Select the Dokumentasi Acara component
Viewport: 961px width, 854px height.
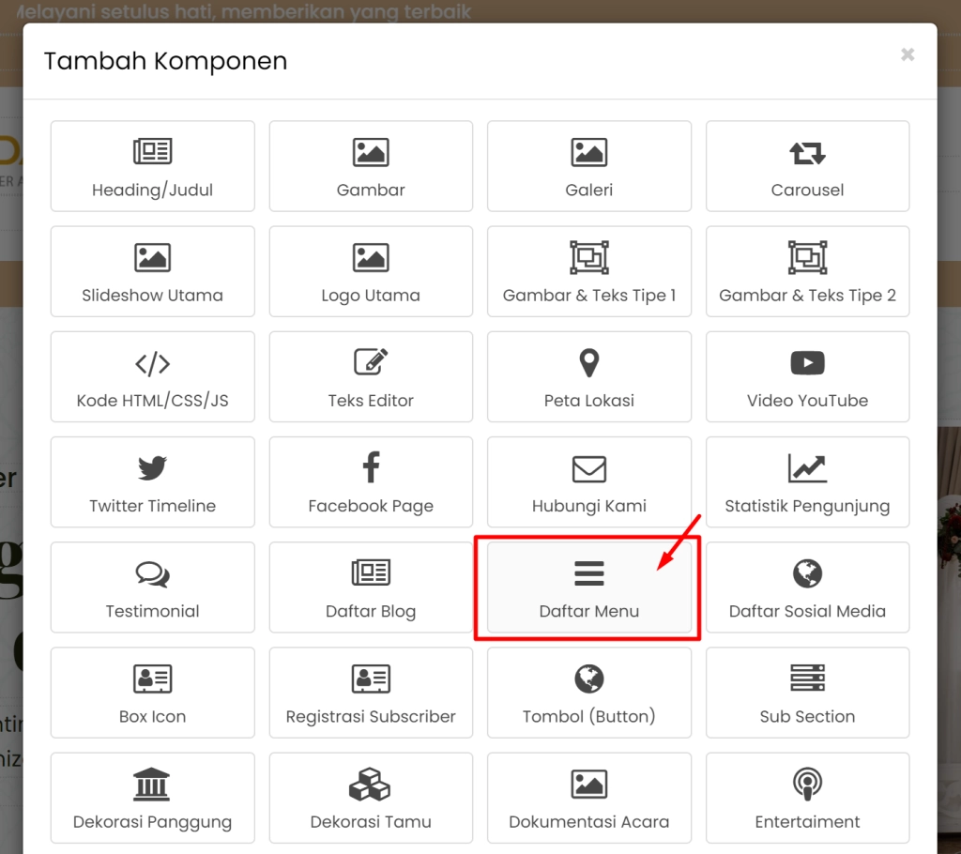[x=588, y=798]
